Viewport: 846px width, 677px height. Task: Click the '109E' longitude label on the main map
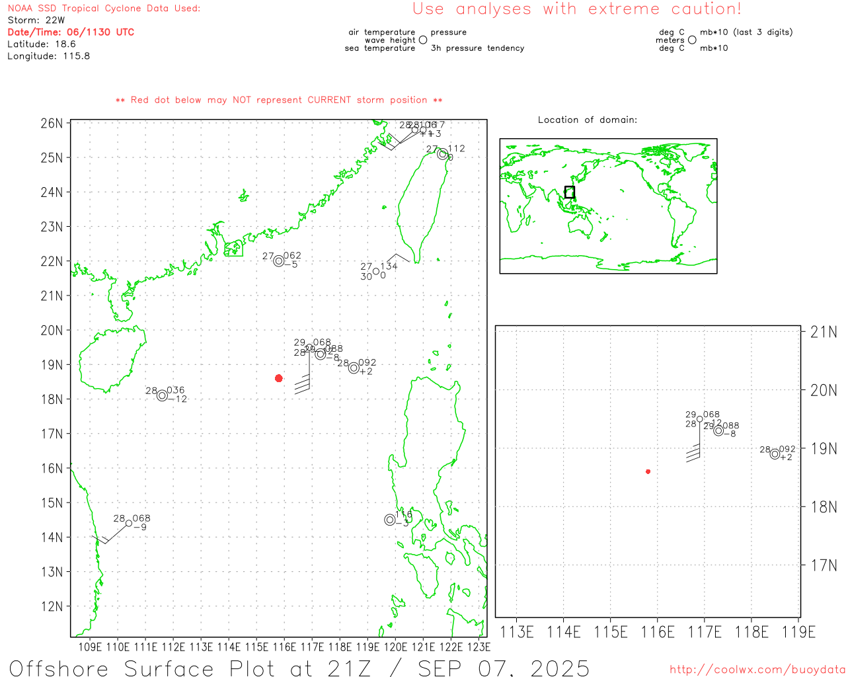click(x=90, y=647)
